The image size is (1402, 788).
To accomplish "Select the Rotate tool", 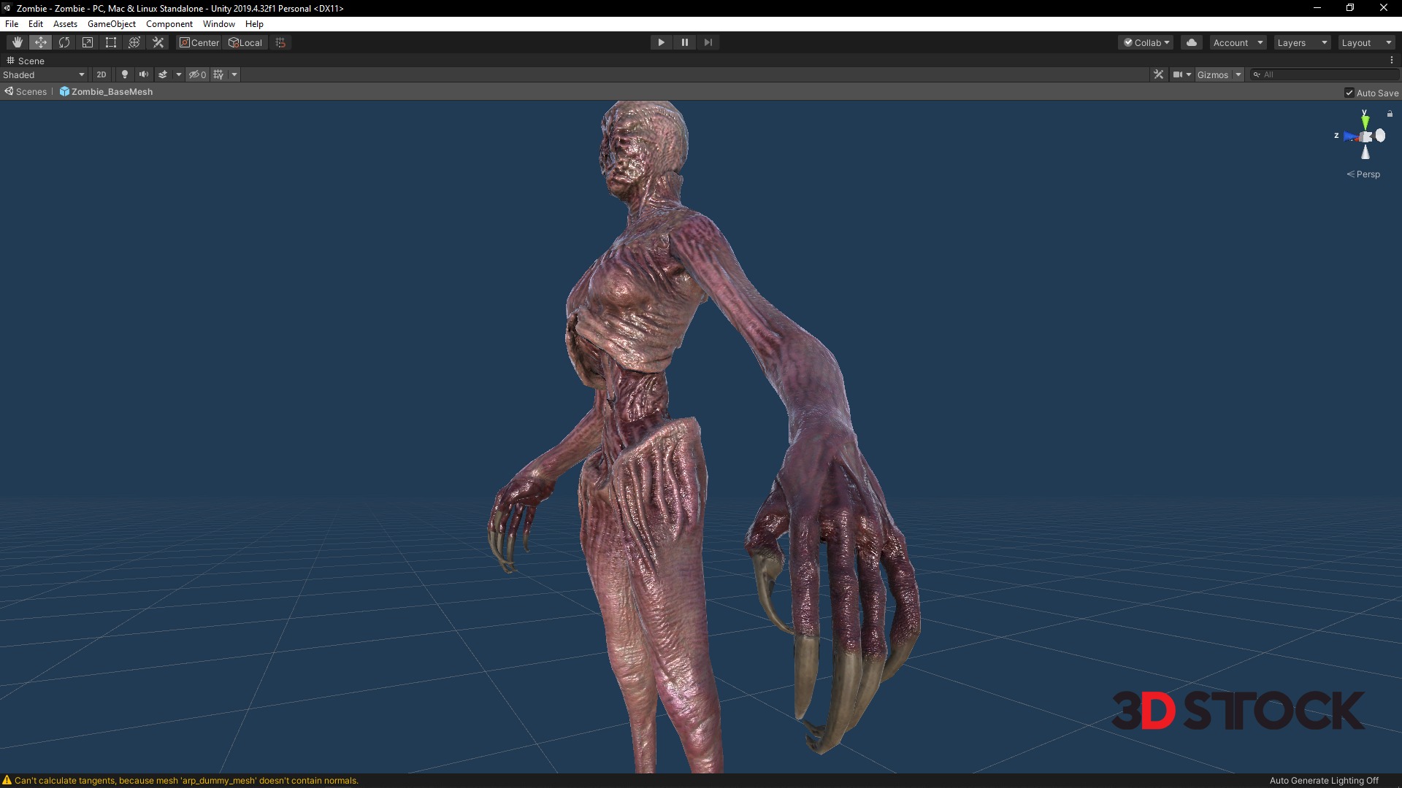I will [64, 42].
